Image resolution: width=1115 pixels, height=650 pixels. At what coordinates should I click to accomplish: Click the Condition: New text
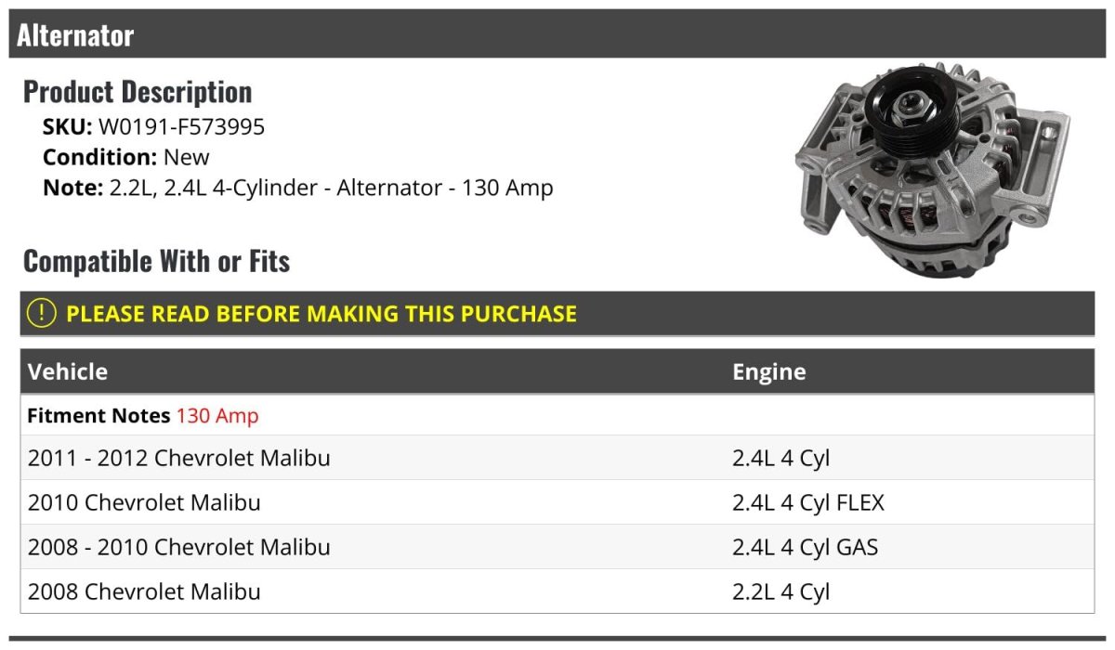pos(126,157)
